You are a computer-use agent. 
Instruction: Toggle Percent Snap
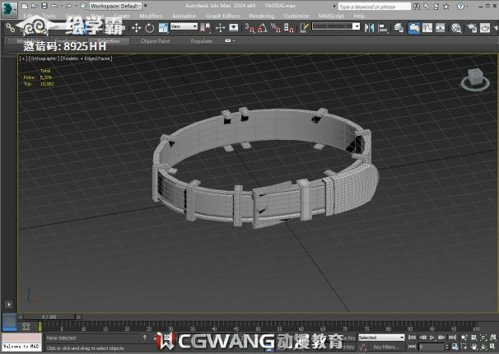coord(275,28)
